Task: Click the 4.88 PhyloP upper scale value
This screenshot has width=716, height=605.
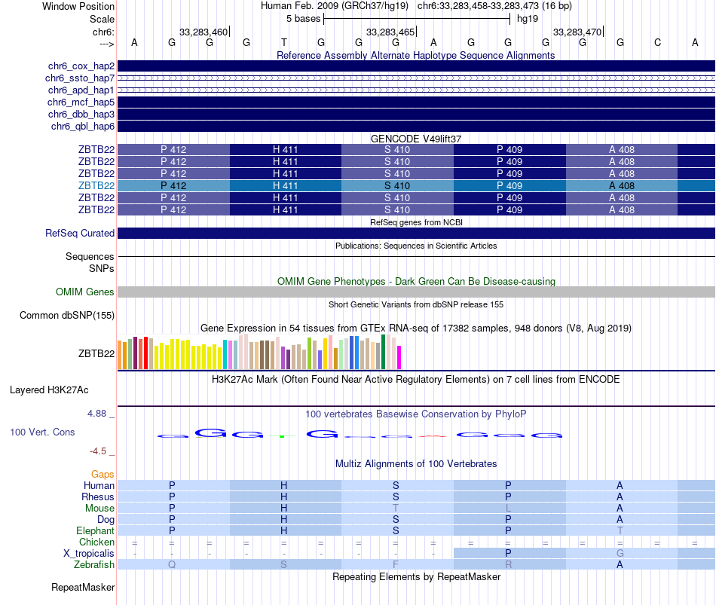Action: click(96, 413)
